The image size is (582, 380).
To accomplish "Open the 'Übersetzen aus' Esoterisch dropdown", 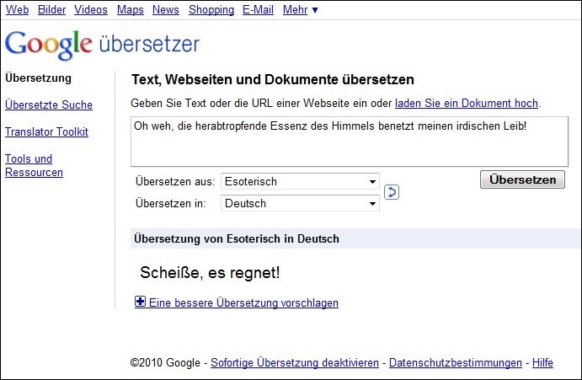I will (299, 181).
